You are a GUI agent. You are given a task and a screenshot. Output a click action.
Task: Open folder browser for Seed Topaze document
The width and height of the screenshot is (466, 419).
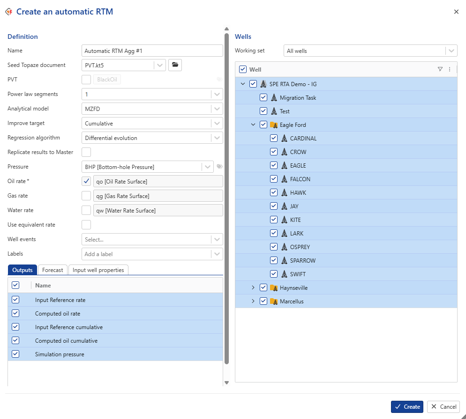[x=175, y=65]
